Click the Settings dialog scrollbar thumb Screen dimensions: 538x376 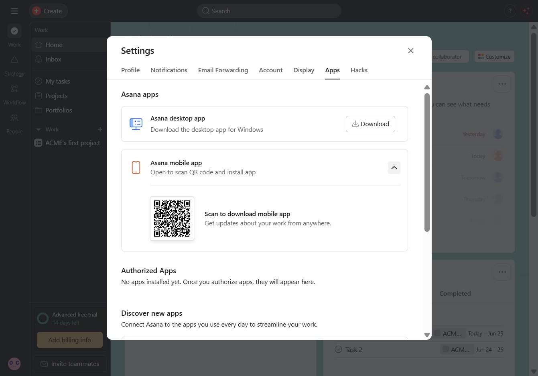(x=427, y=162)
